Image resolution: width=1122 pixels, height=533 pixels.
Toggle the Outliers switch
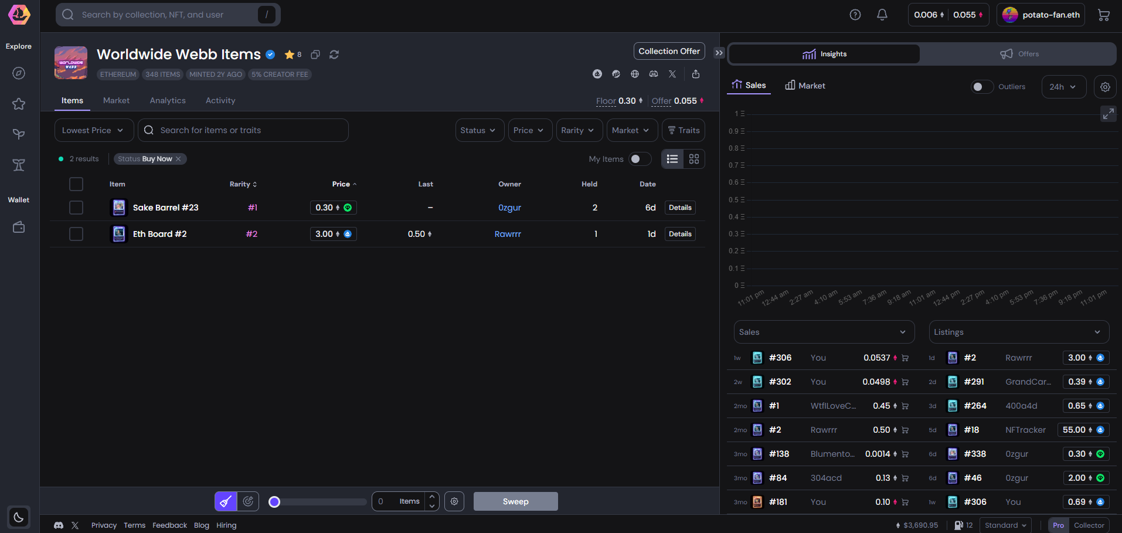(x=982, y=87)
